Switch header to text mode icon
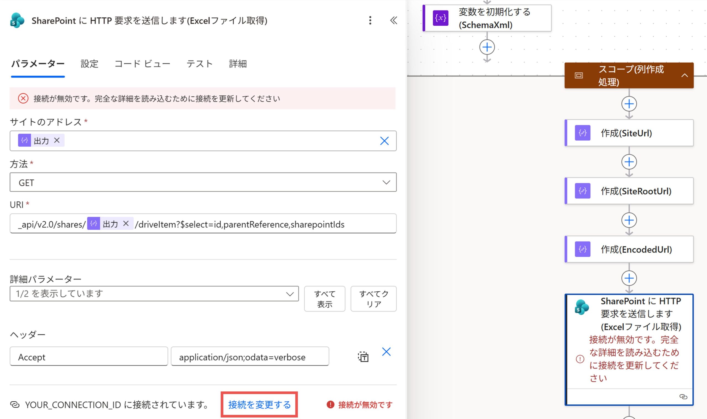Image resolution: width=707 pixels, height=419 pixels. click(x=363, y=357)
